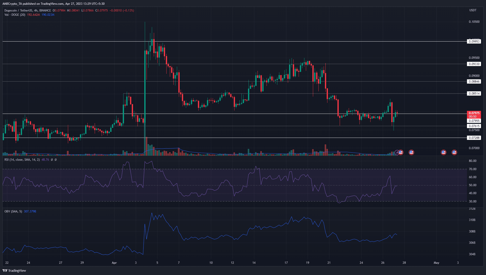Select the 0.08514 price level label
Image resolution: width=486 pixels, height=275 pixels.
coord(474,94)
